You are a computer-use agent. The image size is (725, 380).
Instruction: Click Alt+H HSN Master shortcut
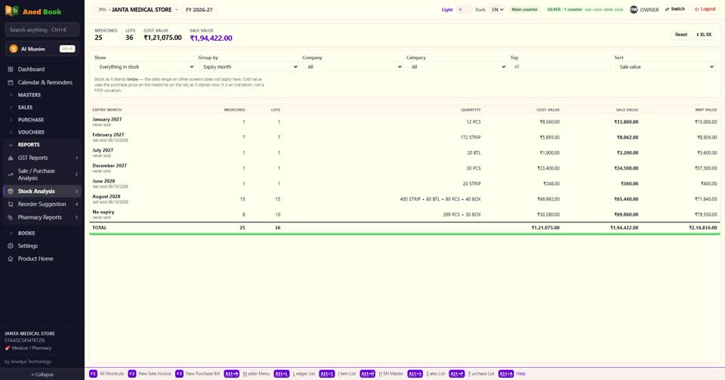381,374
